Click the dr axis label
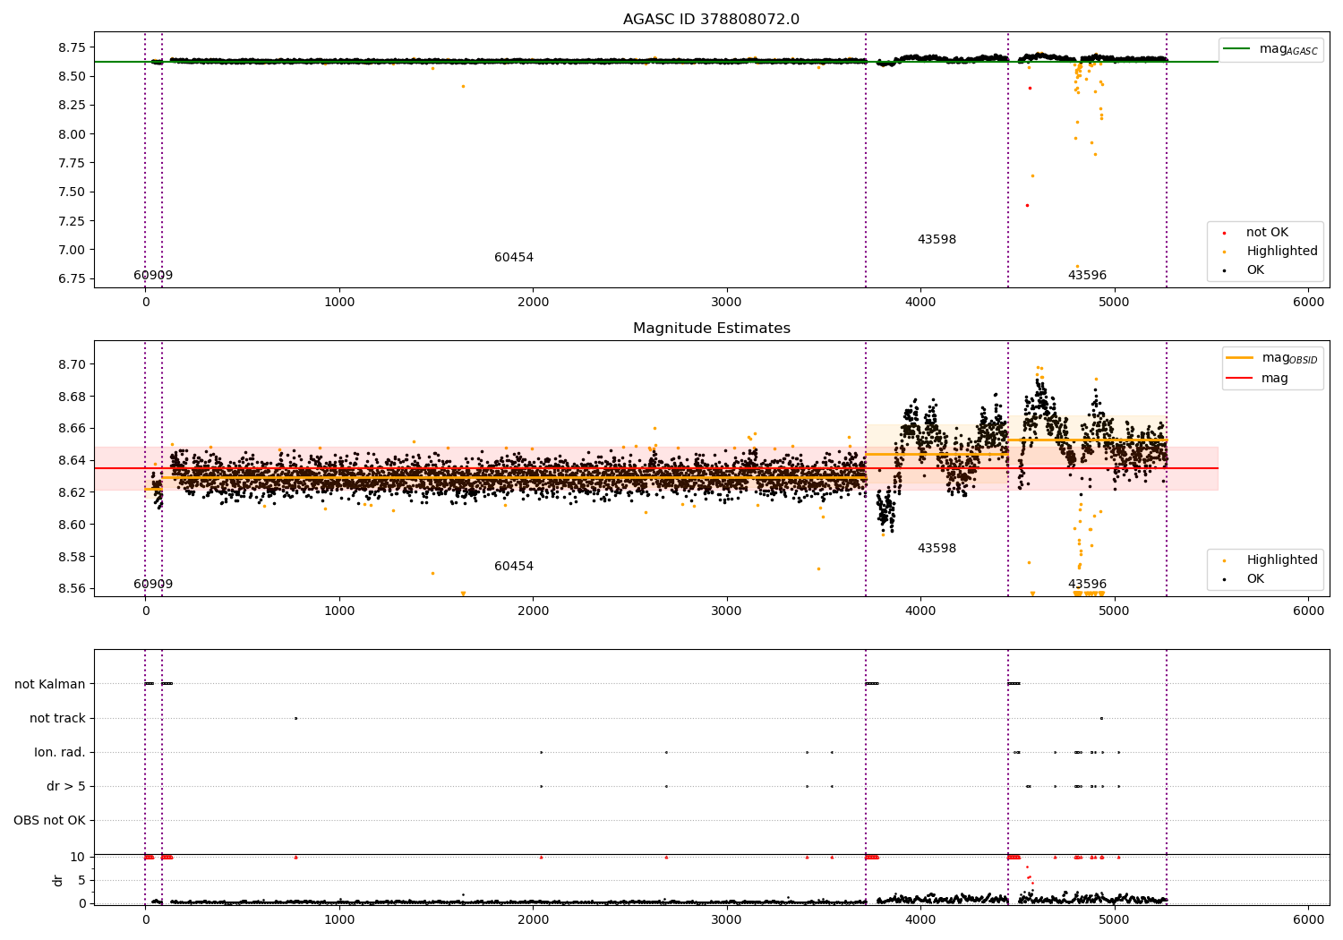 pos(58,880)
